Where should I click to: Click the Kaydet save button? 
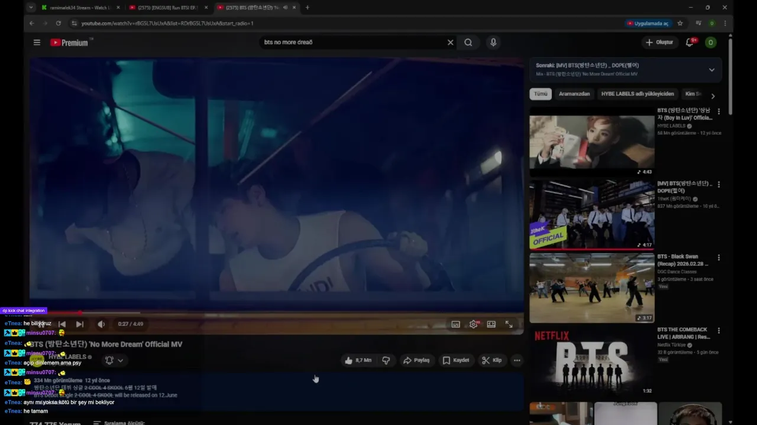click(456, 360)
